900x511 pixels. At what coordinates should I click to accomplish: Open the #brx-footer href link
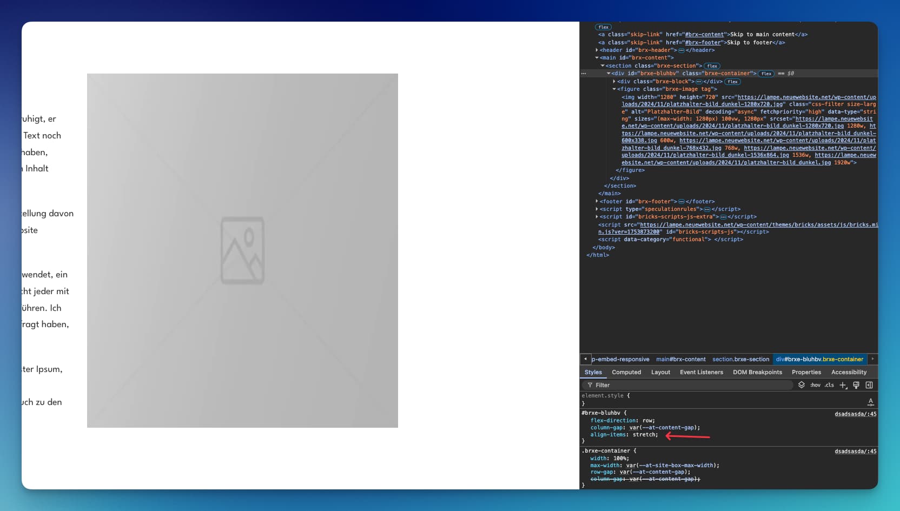[703, 43]
